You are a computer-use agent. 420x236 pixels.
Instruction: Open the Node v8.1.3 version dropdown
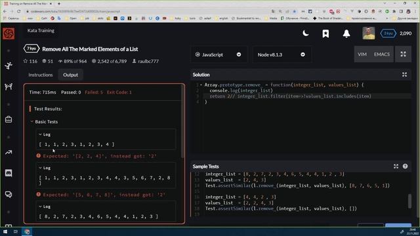click(x=282, y=54)
